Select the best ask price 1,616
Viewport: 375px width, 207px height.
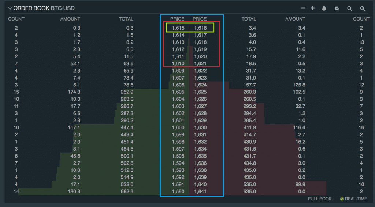coord(200,28)
